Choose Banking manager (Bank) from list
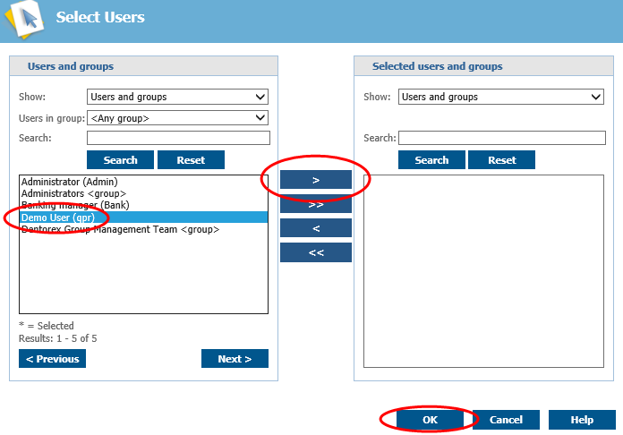 pos(75,205)
